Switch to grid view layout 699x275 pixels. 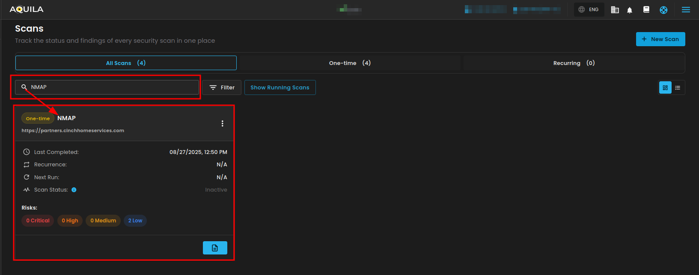pos(665,88)
